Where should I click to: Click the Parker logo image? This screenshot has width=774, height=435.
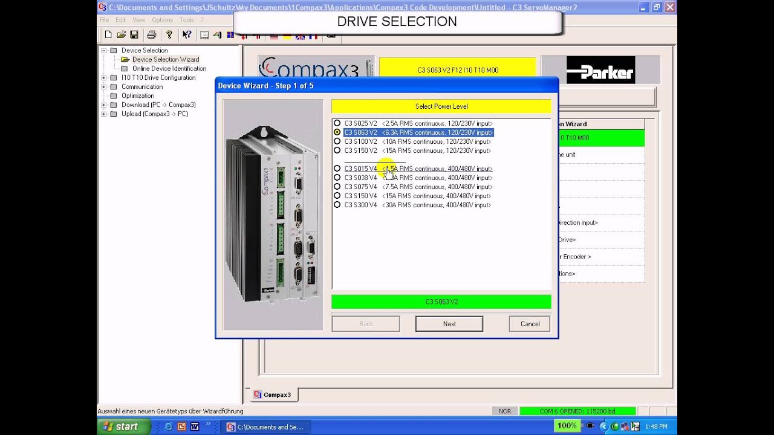point(600,70)
